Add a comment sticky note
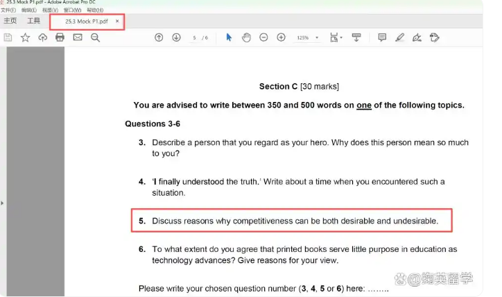 382,37
